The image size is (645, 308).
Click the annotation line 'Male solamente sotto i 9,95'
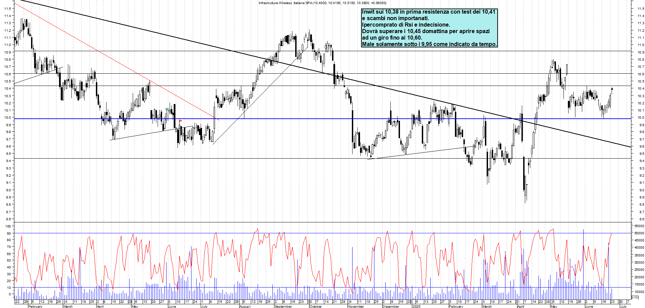(x=397, y=44)
